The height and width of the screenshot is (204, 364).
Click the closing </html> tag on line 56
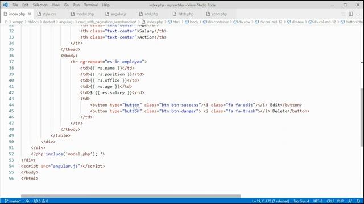click(x=30, y=178)
